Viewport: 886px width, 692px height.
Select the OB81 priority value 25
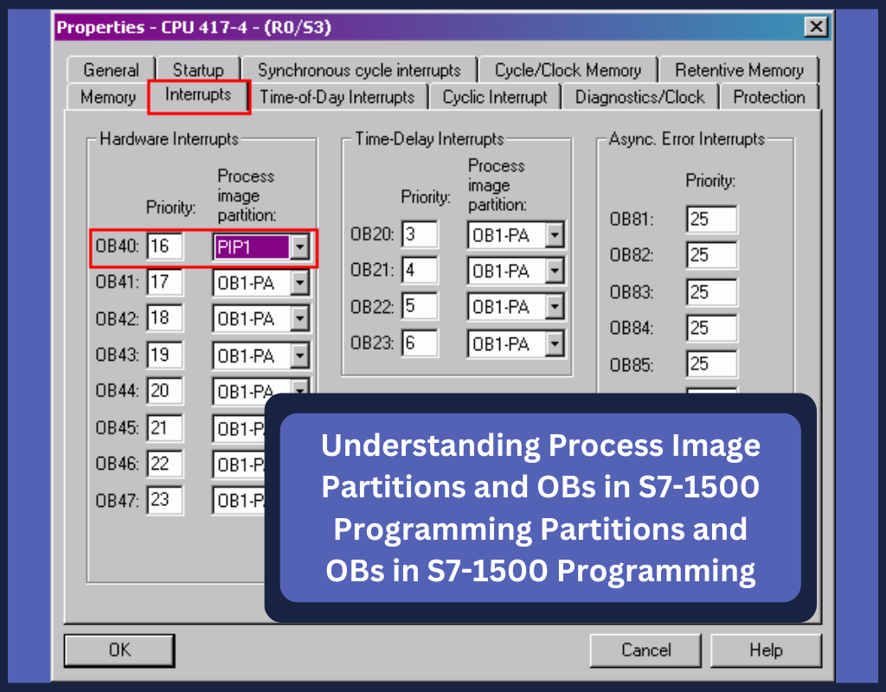pyautogui.click(x=711, y=219)
